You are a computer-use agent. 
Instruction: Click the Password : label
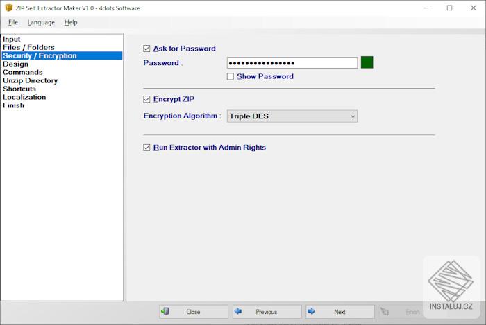click(163, 63)
